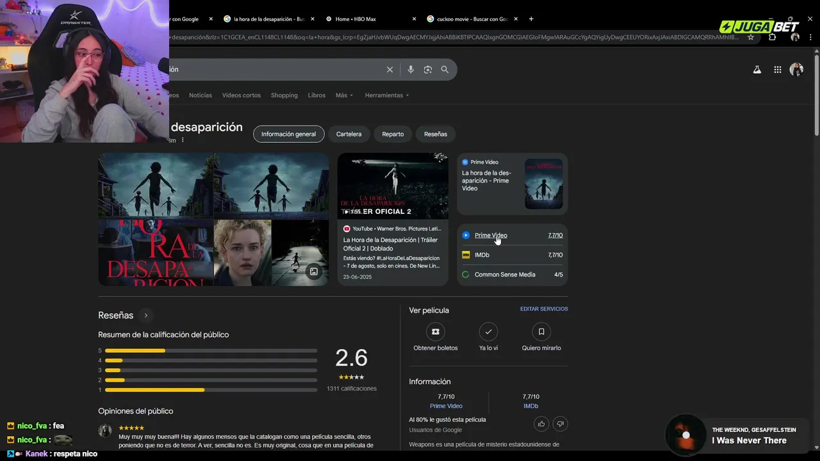Give a thumbs down to the movie
This screenshot has width=820, height=461.
pos(561,424)
